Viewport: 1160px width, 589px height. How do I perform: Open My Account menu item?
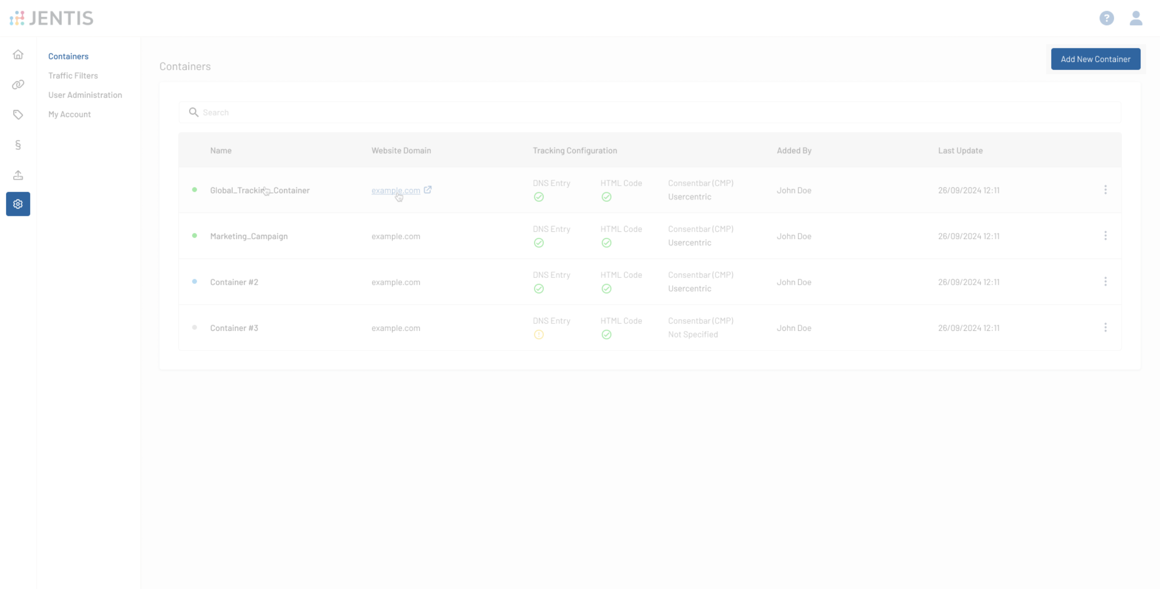pyautogui.click(x=69, y=114)
